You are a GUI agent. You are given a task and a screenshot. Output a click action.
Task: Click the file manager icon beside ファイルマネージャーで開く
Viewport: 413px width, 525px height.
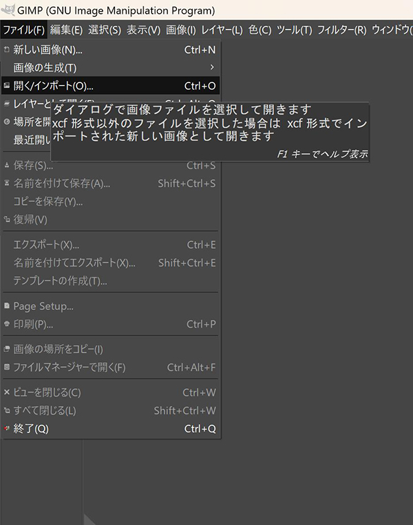(x=7, y=367)
